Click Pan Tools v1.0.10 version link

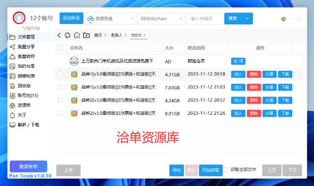click(x=30, y=176)
